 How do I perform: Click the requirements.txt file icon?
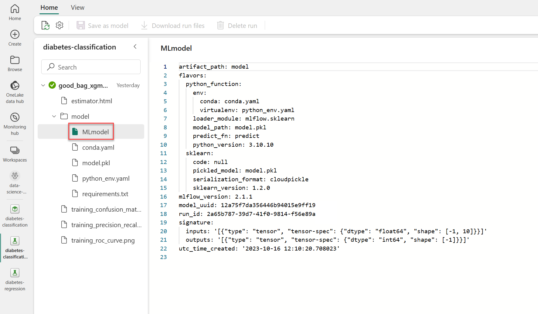pos(75,193)
